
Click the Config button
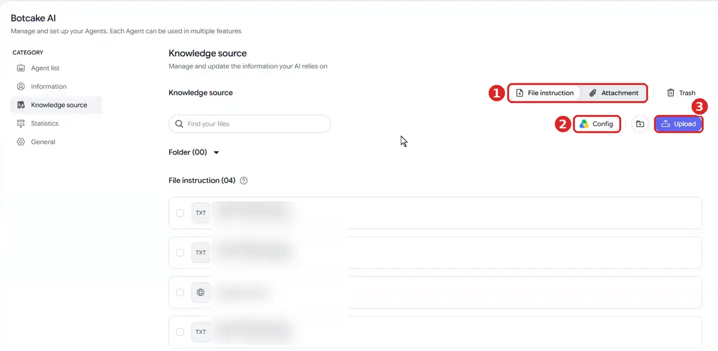pos(597,124)
